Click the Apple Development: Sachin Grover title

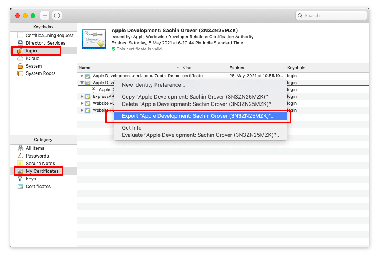[175, 31]
